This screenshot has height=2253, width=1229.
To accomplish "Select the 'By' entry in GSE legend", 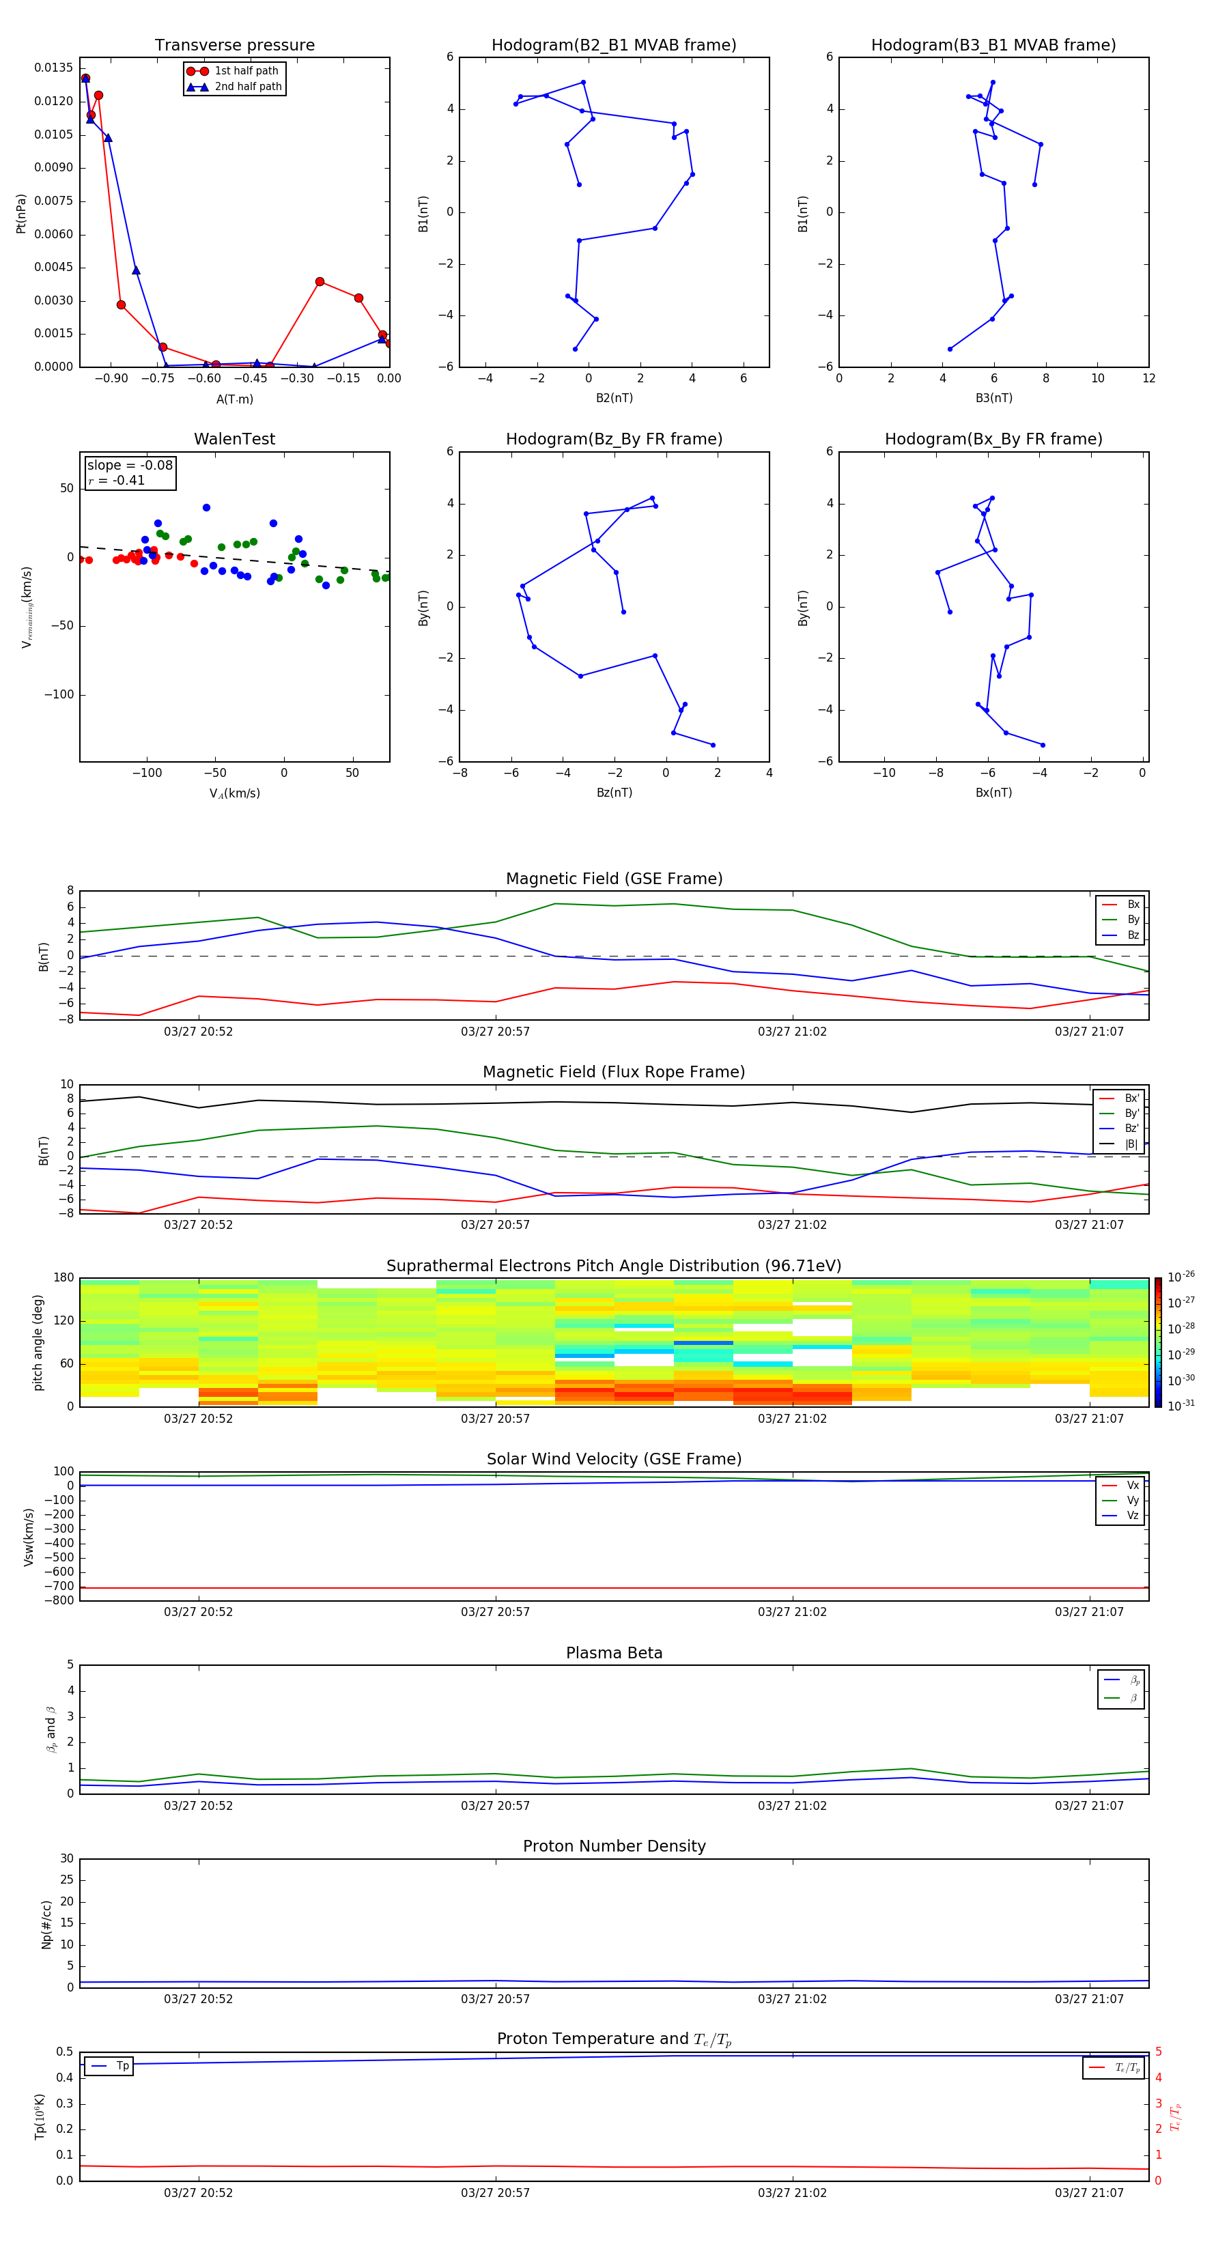I will (1120, 919).
